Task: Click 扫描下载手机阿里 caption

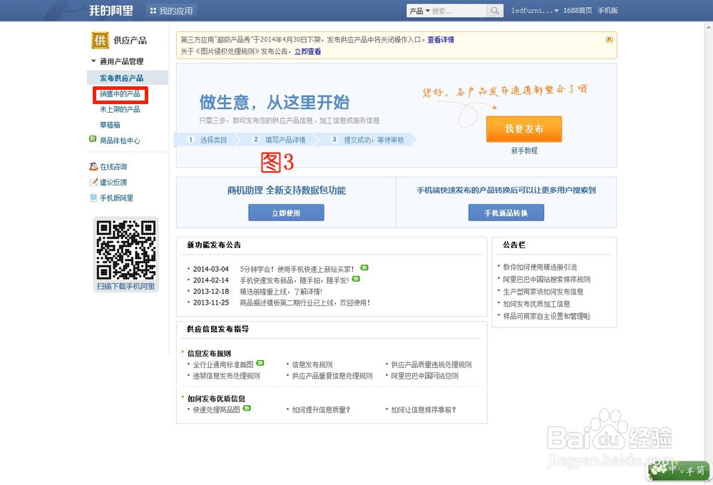Action: tap(125, 286)
